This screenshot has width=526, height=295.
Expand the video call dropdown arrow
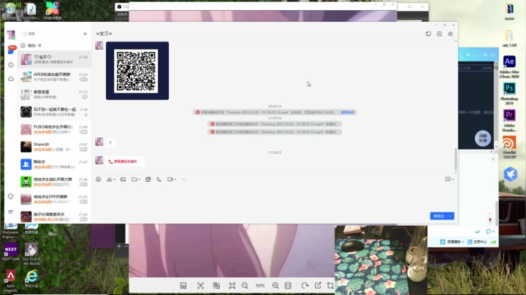[175, 180]
